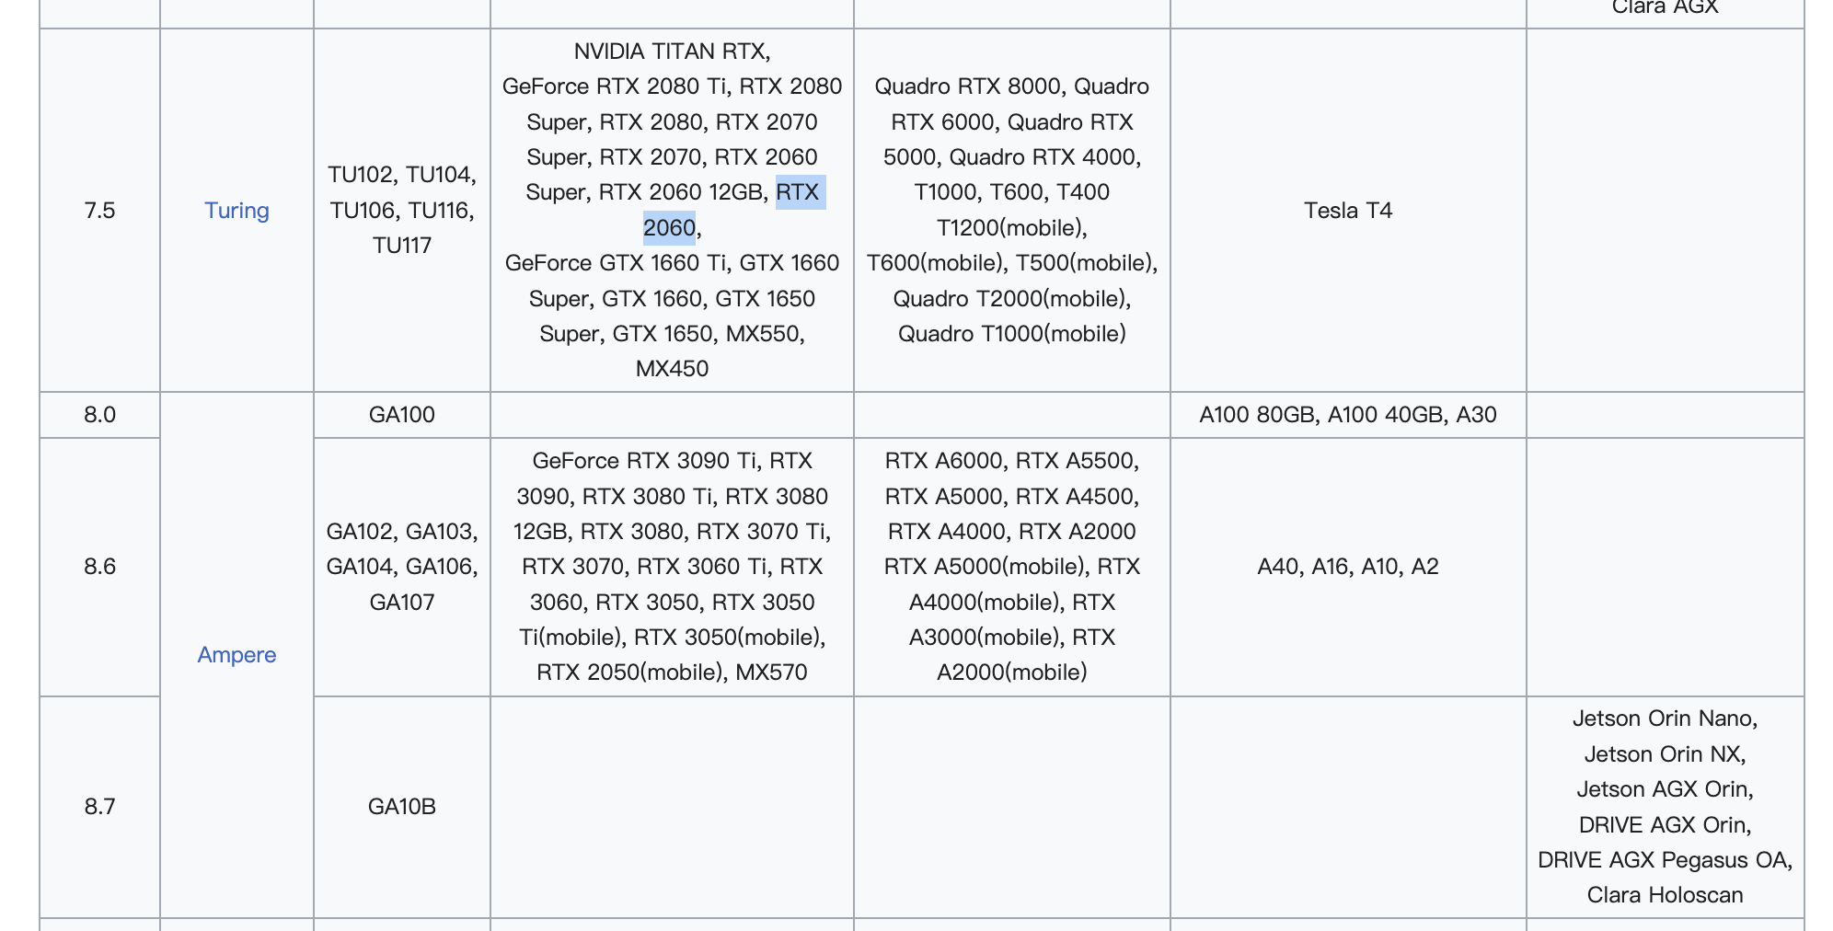Click the RTX A4000, RTX A2000 line
This screenshot has height=931, width=1833.
pyautogui.click(x=1011, y=532)
